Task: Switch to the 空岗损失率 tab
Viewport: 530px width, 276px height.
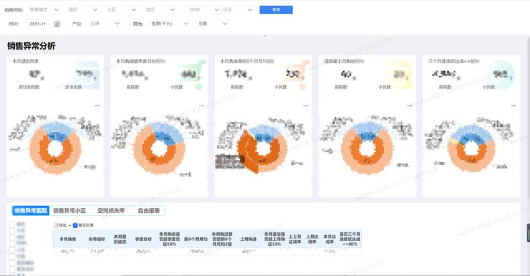Action: (x=111, y=211)
